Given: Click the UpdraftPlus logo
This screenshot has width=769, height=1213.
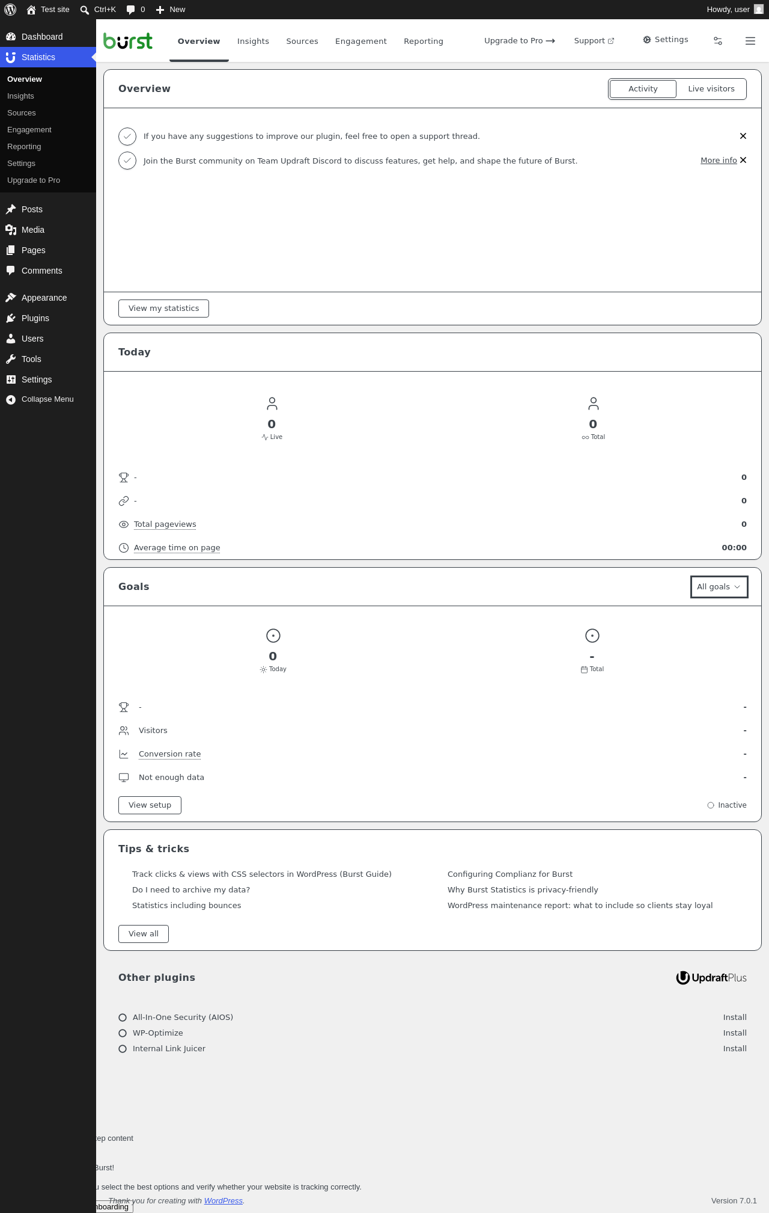Looking at the screenshot, I should [x=711, y=978].
